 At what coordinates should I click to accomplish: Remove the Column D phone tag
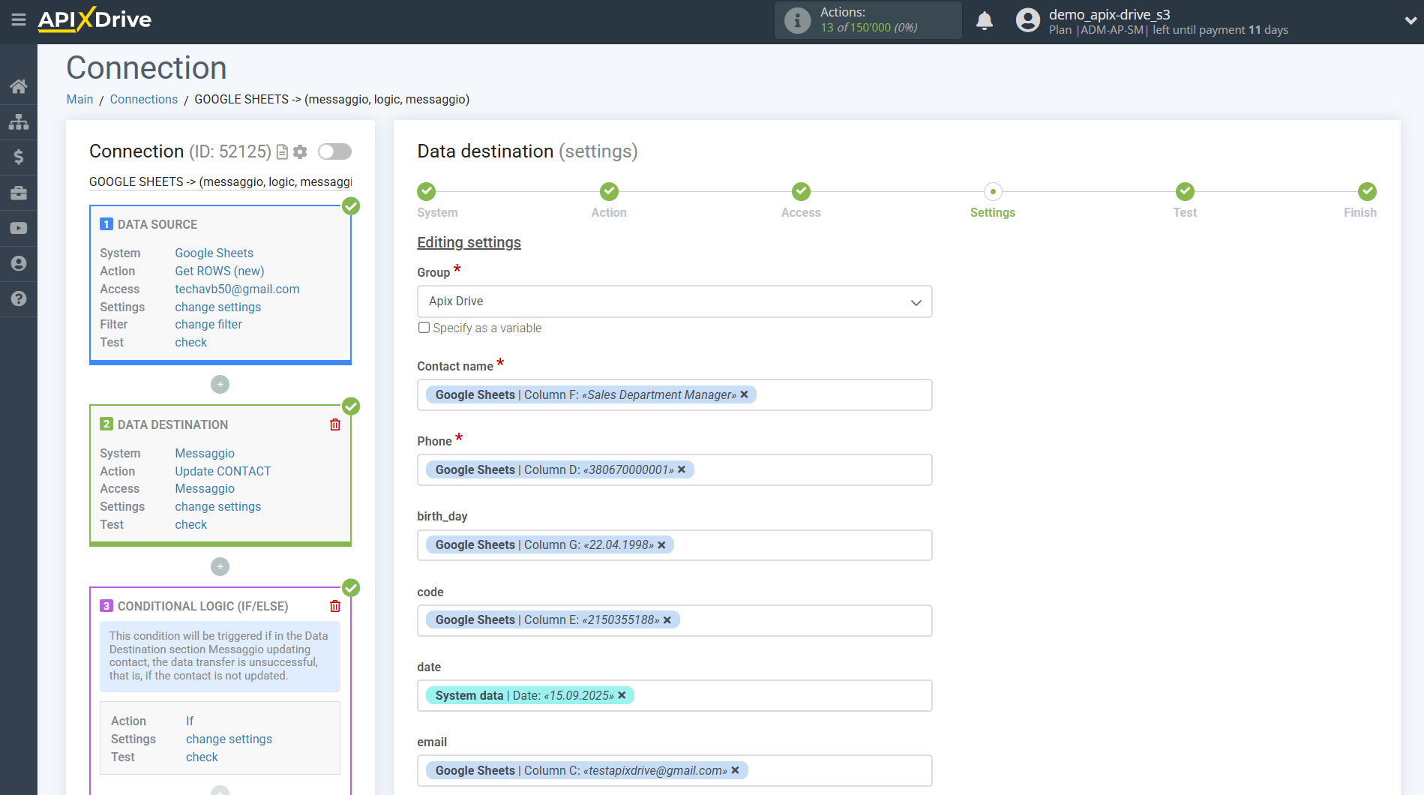click(682, 469)
